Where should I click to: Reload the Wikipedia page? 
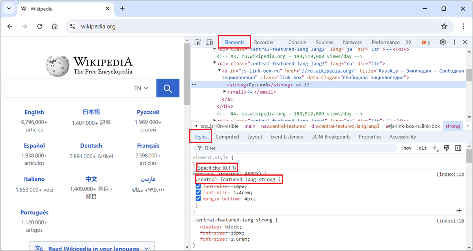point(40,26)
